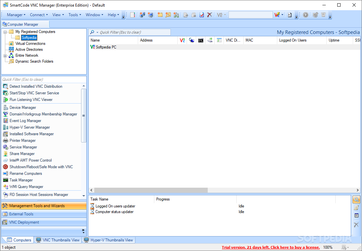Viewport: 362px width, 251px height.
Task: Expand the navigation pane configure buttons chevron
Action: click(x=83, y=231)
